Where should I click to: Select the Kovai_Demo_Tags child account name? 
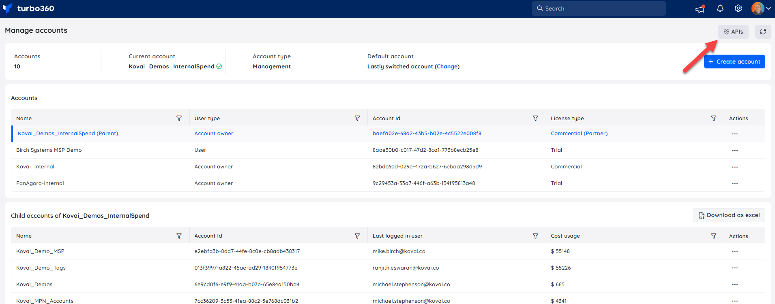pyautogui.click(x=41, y=268)
